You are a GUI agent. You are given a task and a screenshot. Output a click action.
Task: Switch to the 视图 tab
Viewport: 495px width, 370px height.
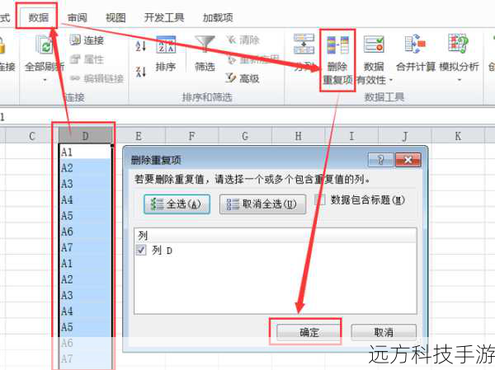pos(115,17)
